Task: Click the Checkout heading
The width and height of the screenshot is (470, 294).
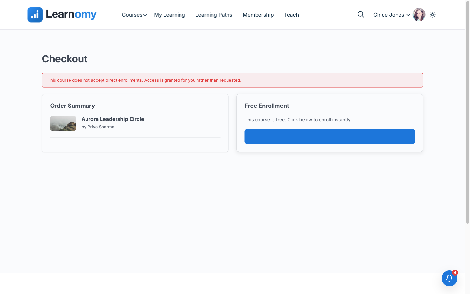Action: point(65,59)
